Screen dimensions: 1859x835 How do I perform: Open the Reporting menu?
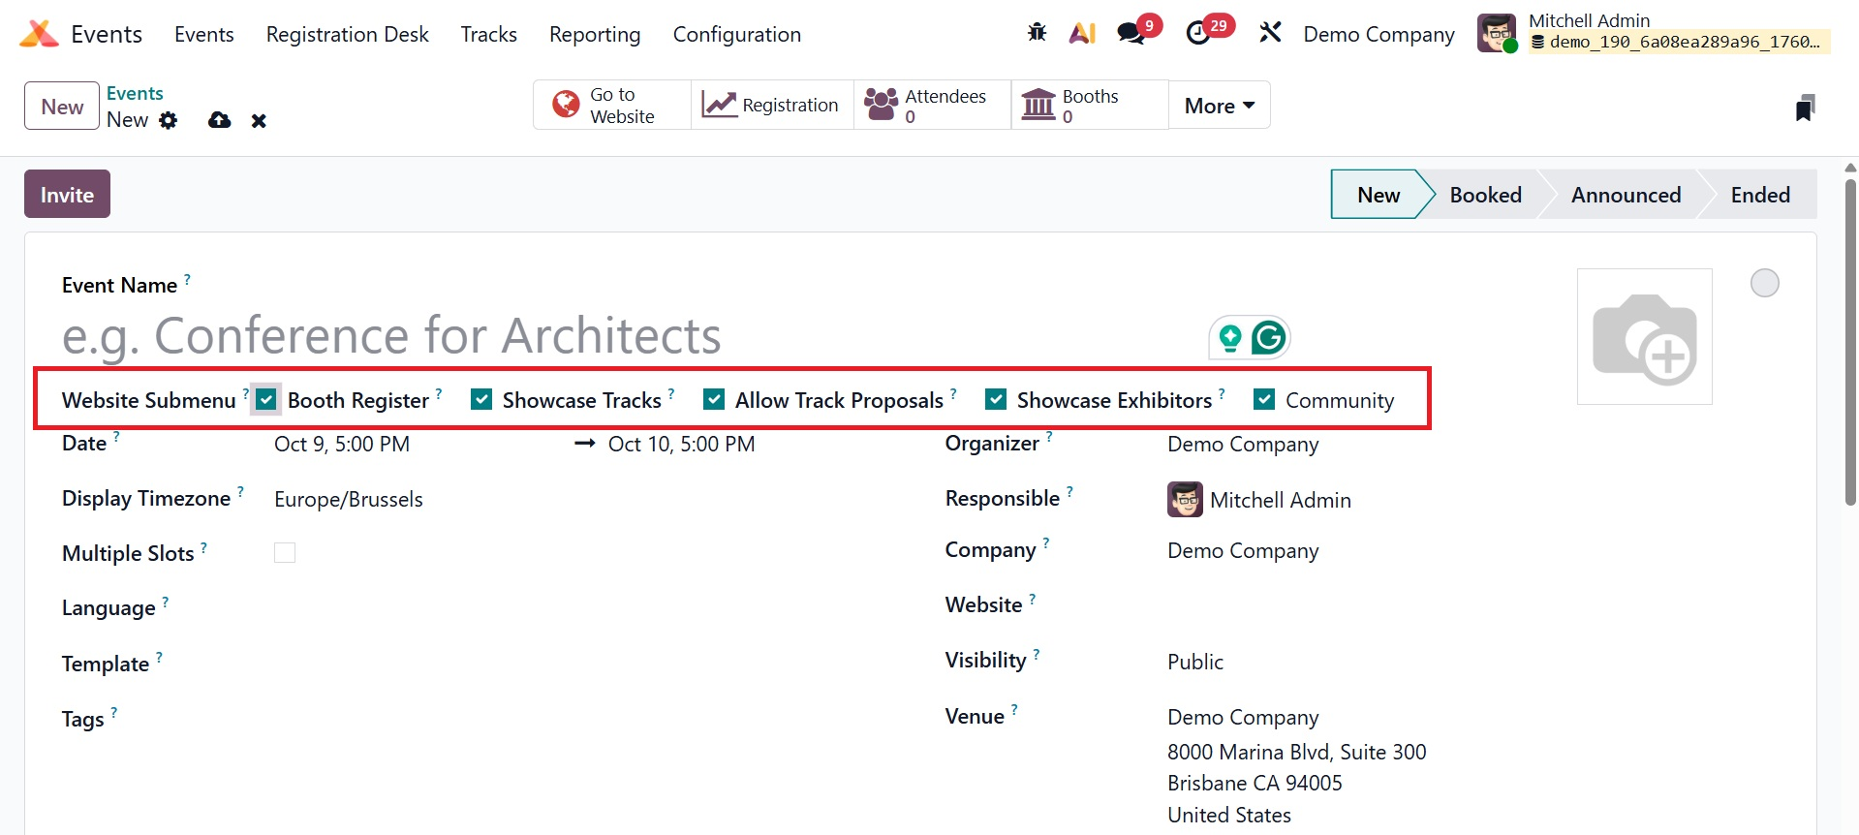(x=595, y=35)
